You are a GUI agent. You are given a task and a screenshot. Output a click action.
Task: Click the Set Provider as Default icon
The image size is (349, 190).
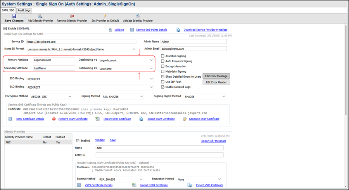click(x=105, y=16)
